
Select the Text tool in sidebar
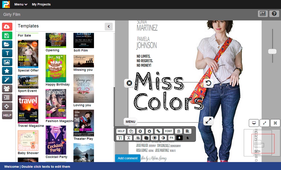point(7,53)
